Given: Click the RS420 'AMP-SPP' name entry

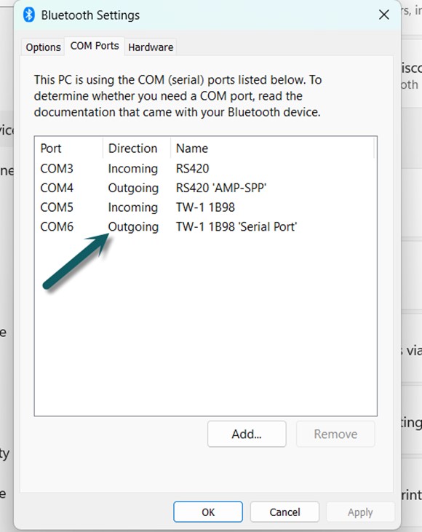Looking at the screenshot, I should pos(221,188).
